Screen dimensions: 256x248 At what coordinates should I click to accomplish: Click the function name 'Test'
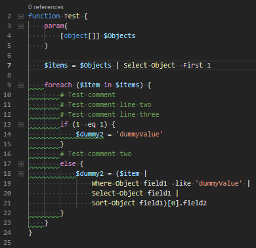click(72, 16)
